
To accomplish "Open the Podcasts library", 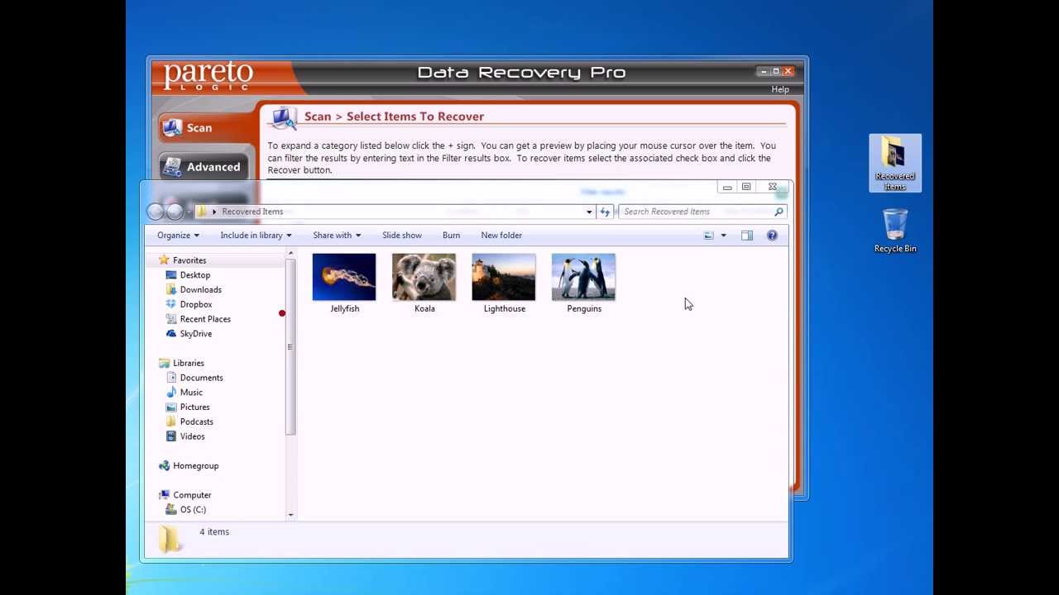I will tap(196, 421).
